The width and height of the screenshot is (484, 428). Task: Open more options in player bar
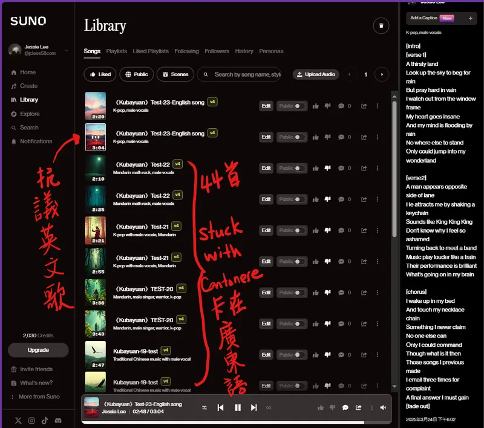pos(371,408)
